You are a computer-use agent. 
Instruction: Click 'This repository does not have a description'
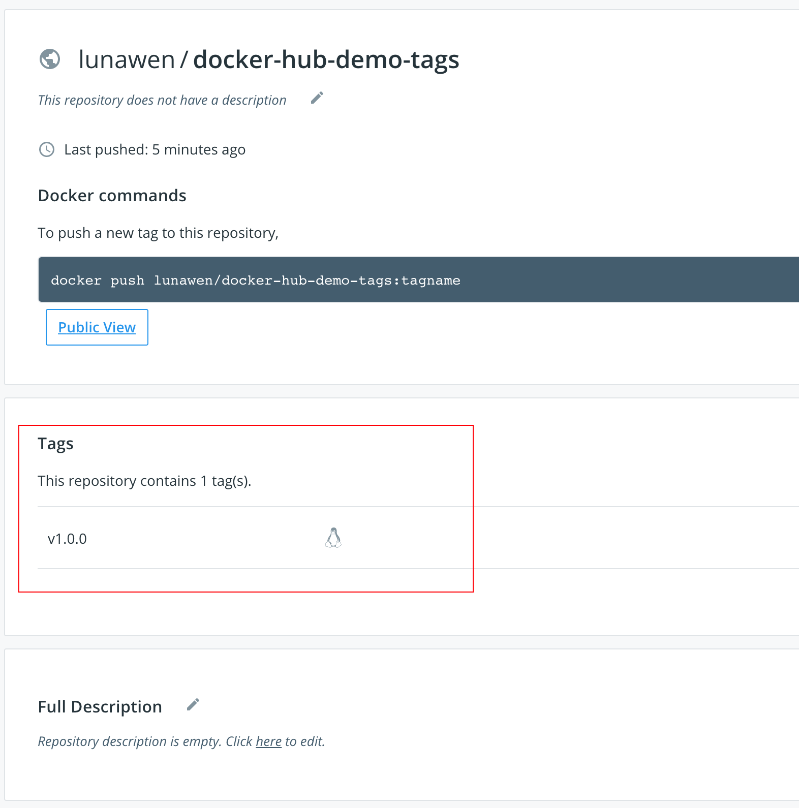click(x=162, y=100)
